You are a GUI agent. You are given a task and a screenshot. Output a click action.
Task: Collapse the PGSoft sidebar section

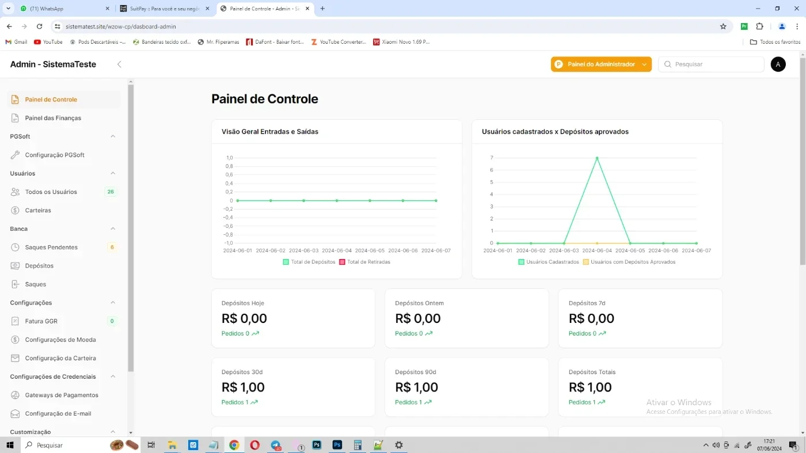click(113, 136)
